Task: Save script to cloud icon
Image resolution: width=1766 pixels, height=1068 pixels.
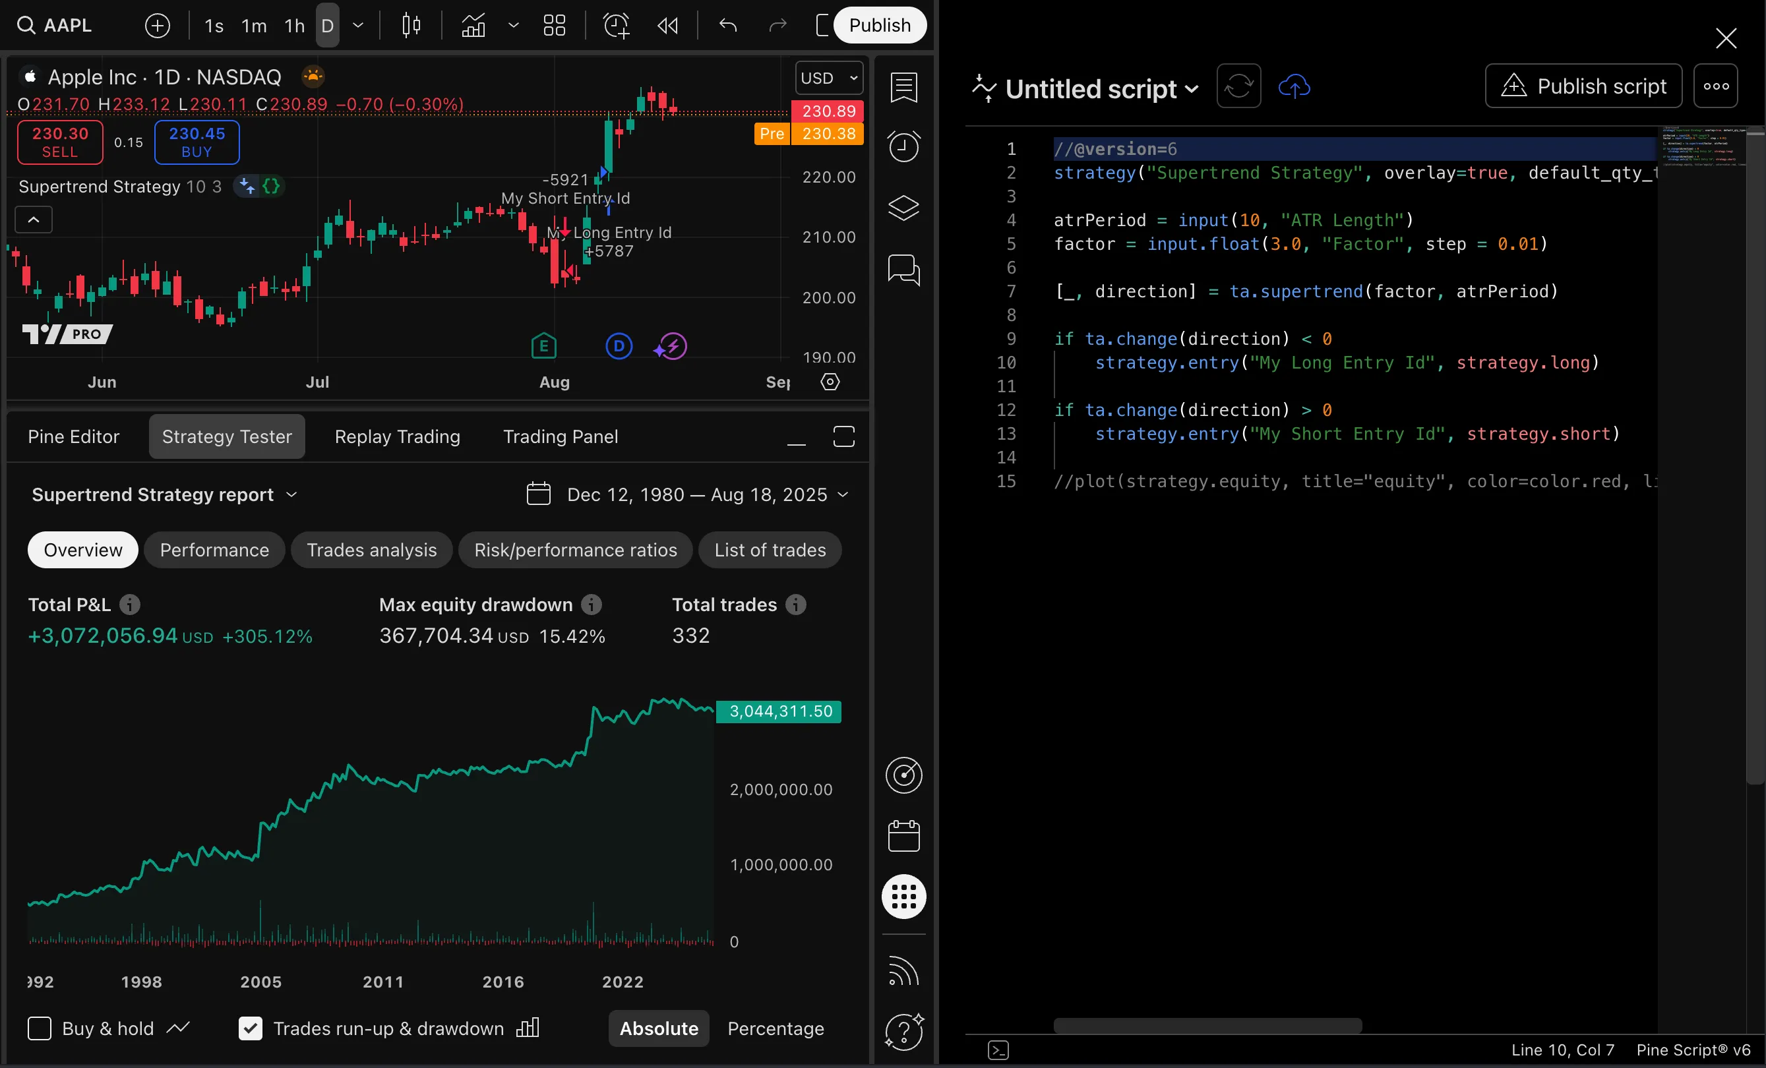Action: click(x=1294, y=86)
